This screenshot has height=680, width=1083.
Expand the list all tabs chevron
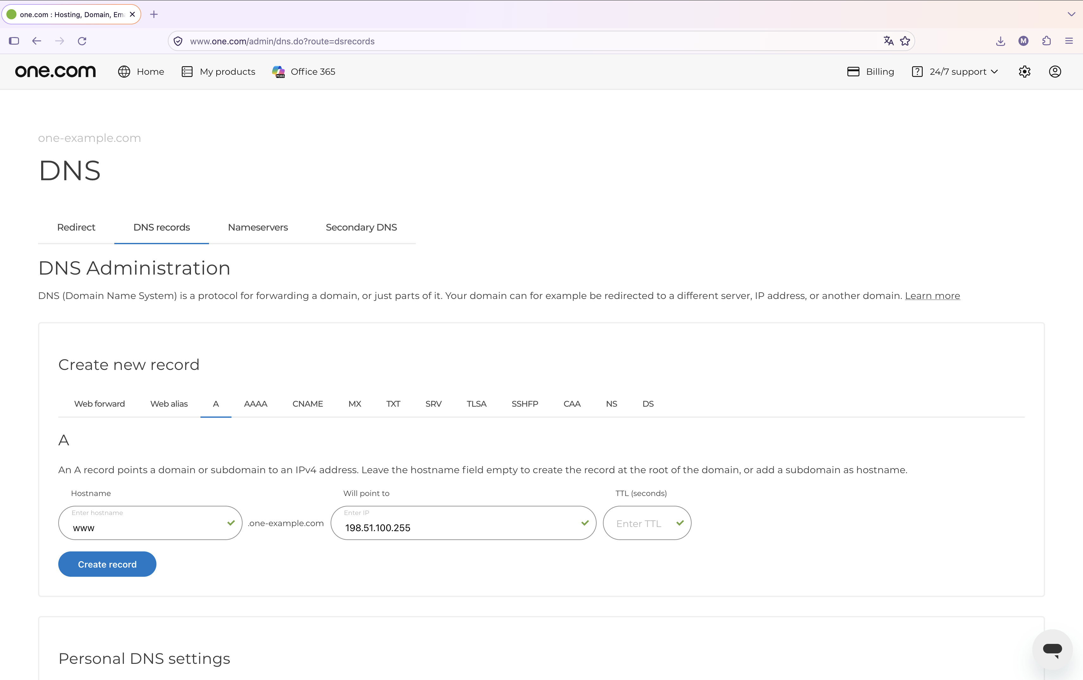pyautogui.click(x=1071, y=14)
